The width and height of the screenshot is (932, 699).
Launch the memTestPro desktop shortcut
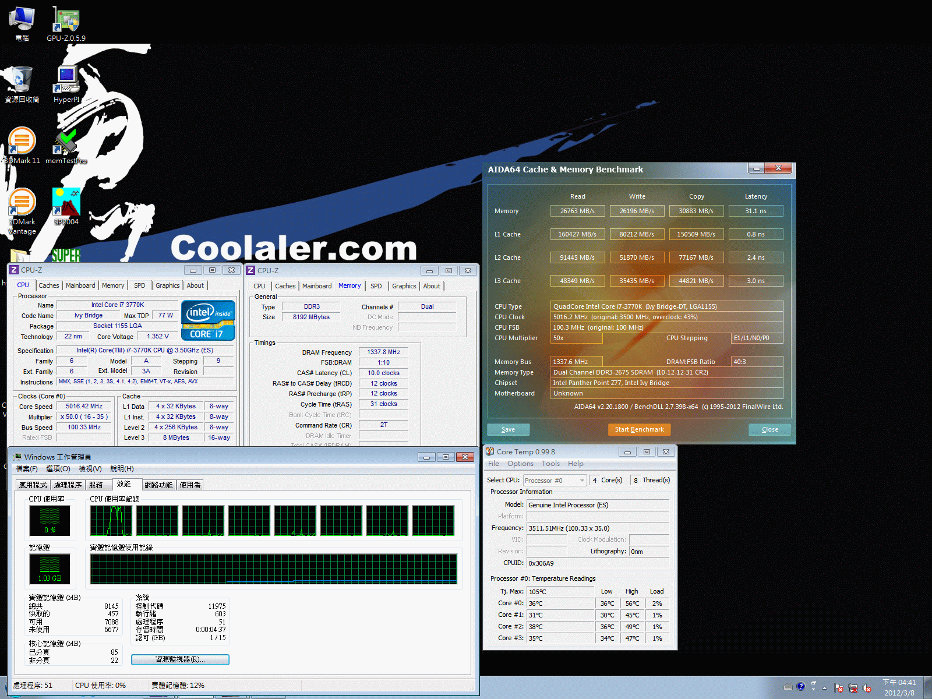click(66, 146)
